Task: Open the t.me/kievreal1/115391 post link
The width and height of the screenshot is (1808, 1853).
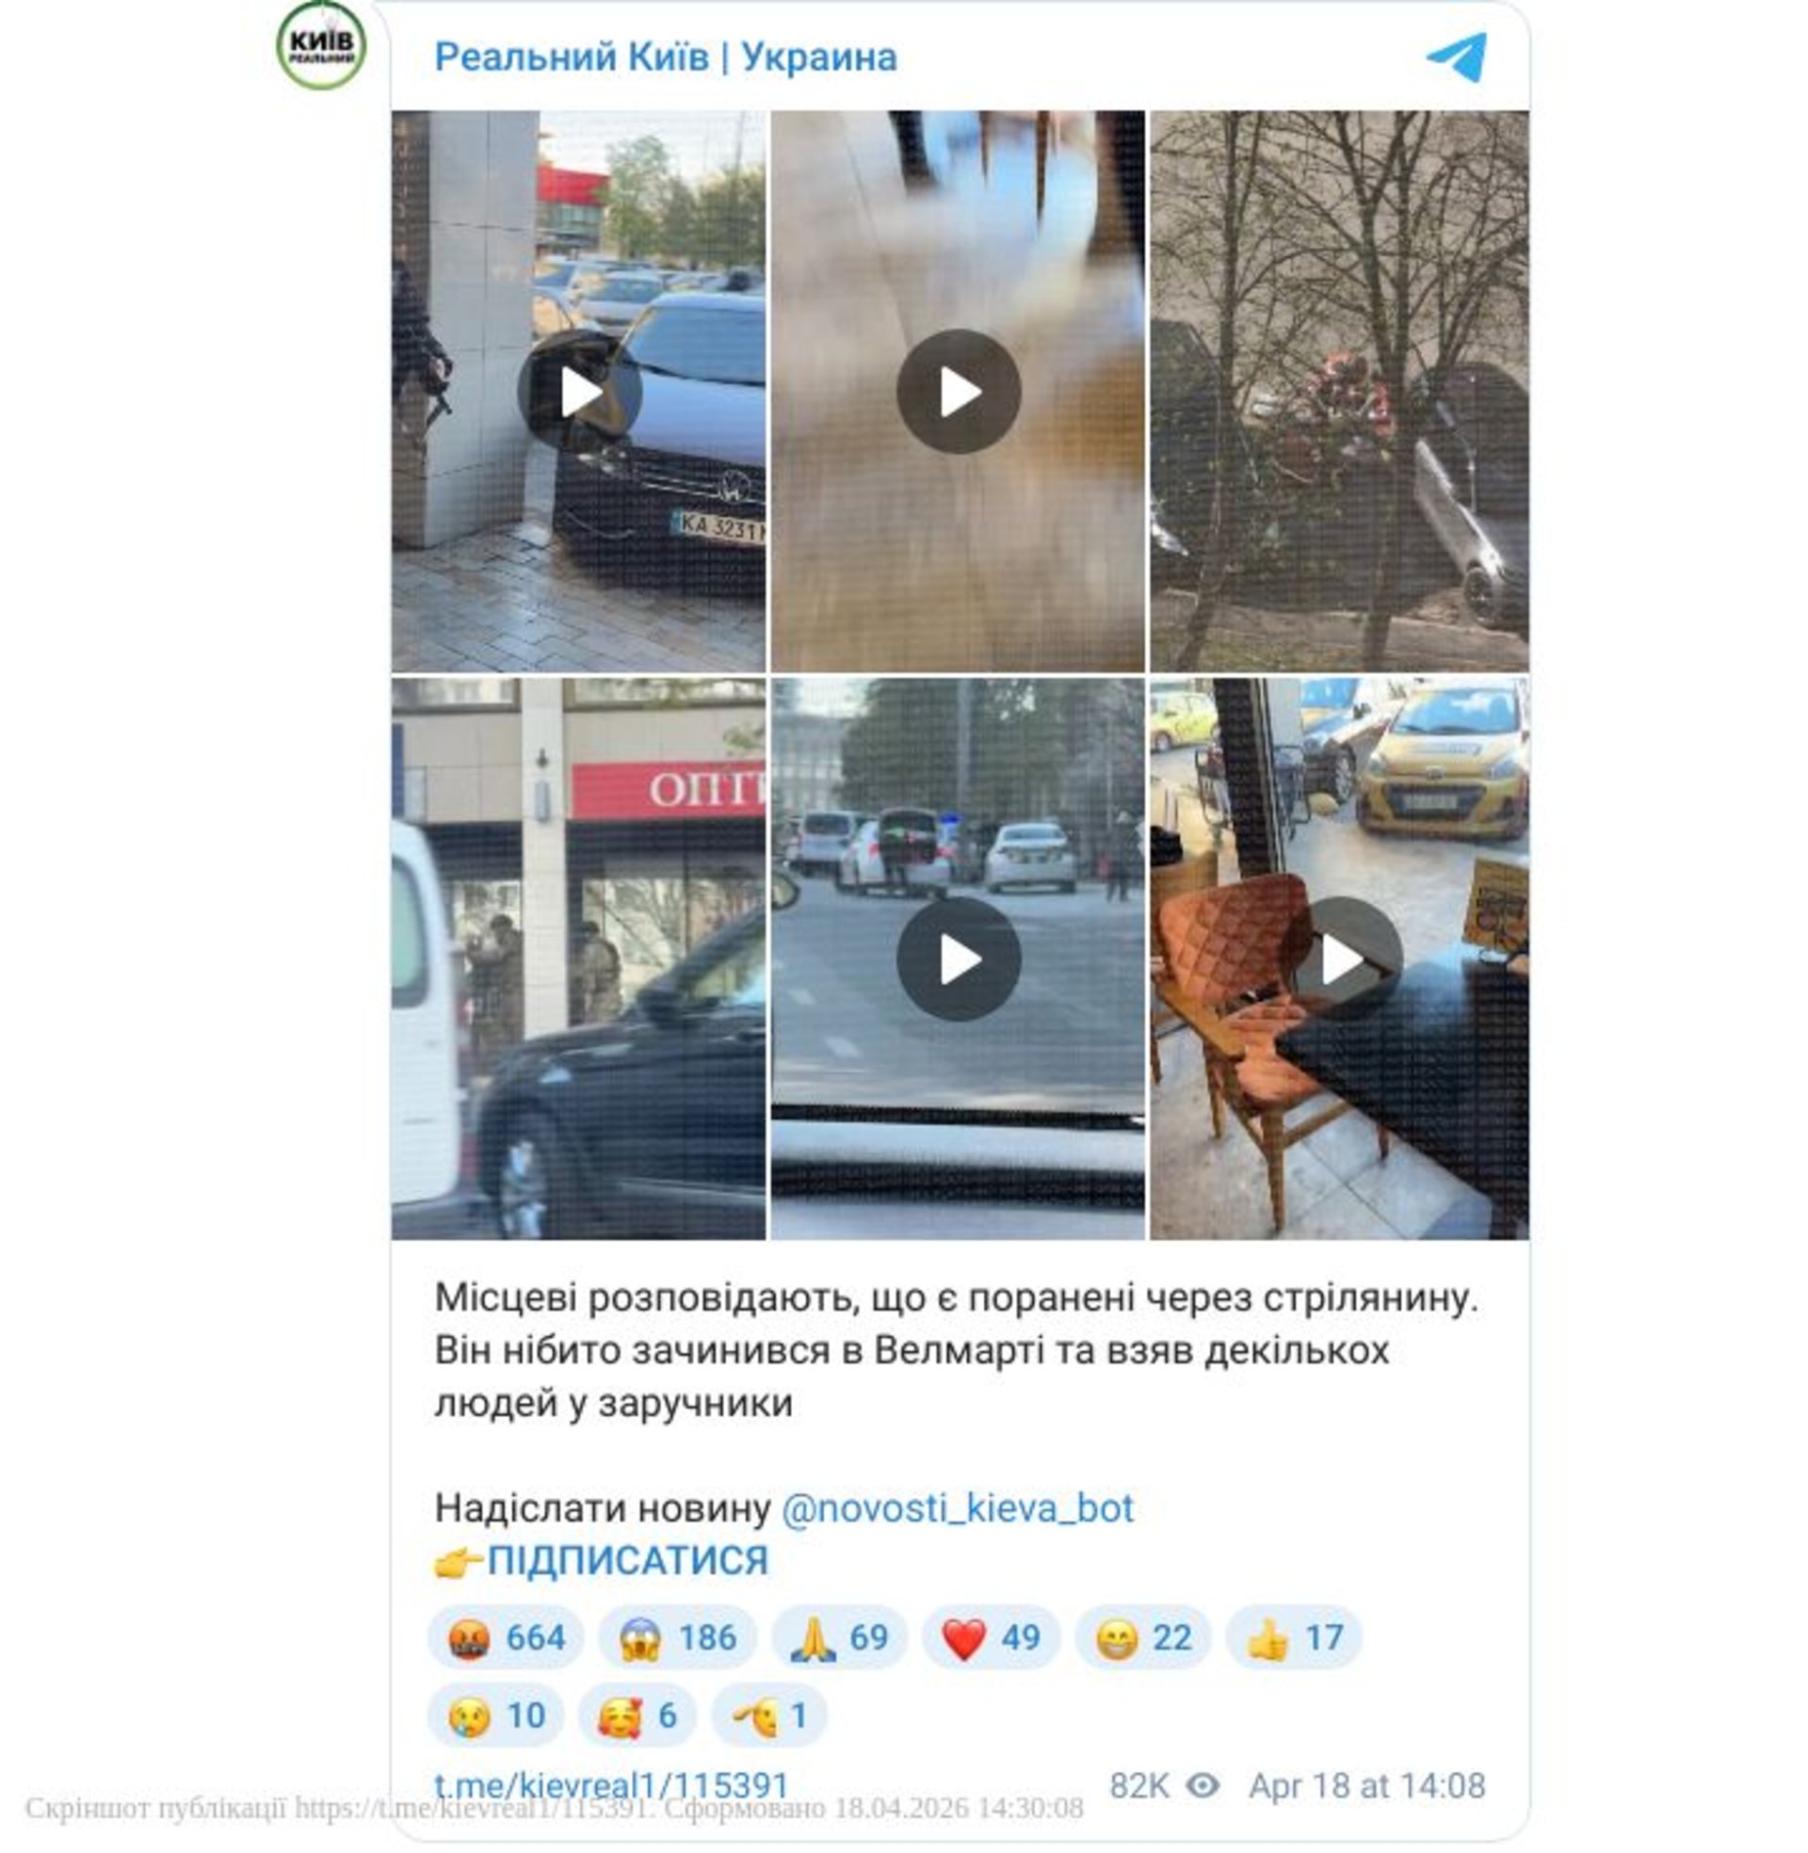Action: [611, 1785]
